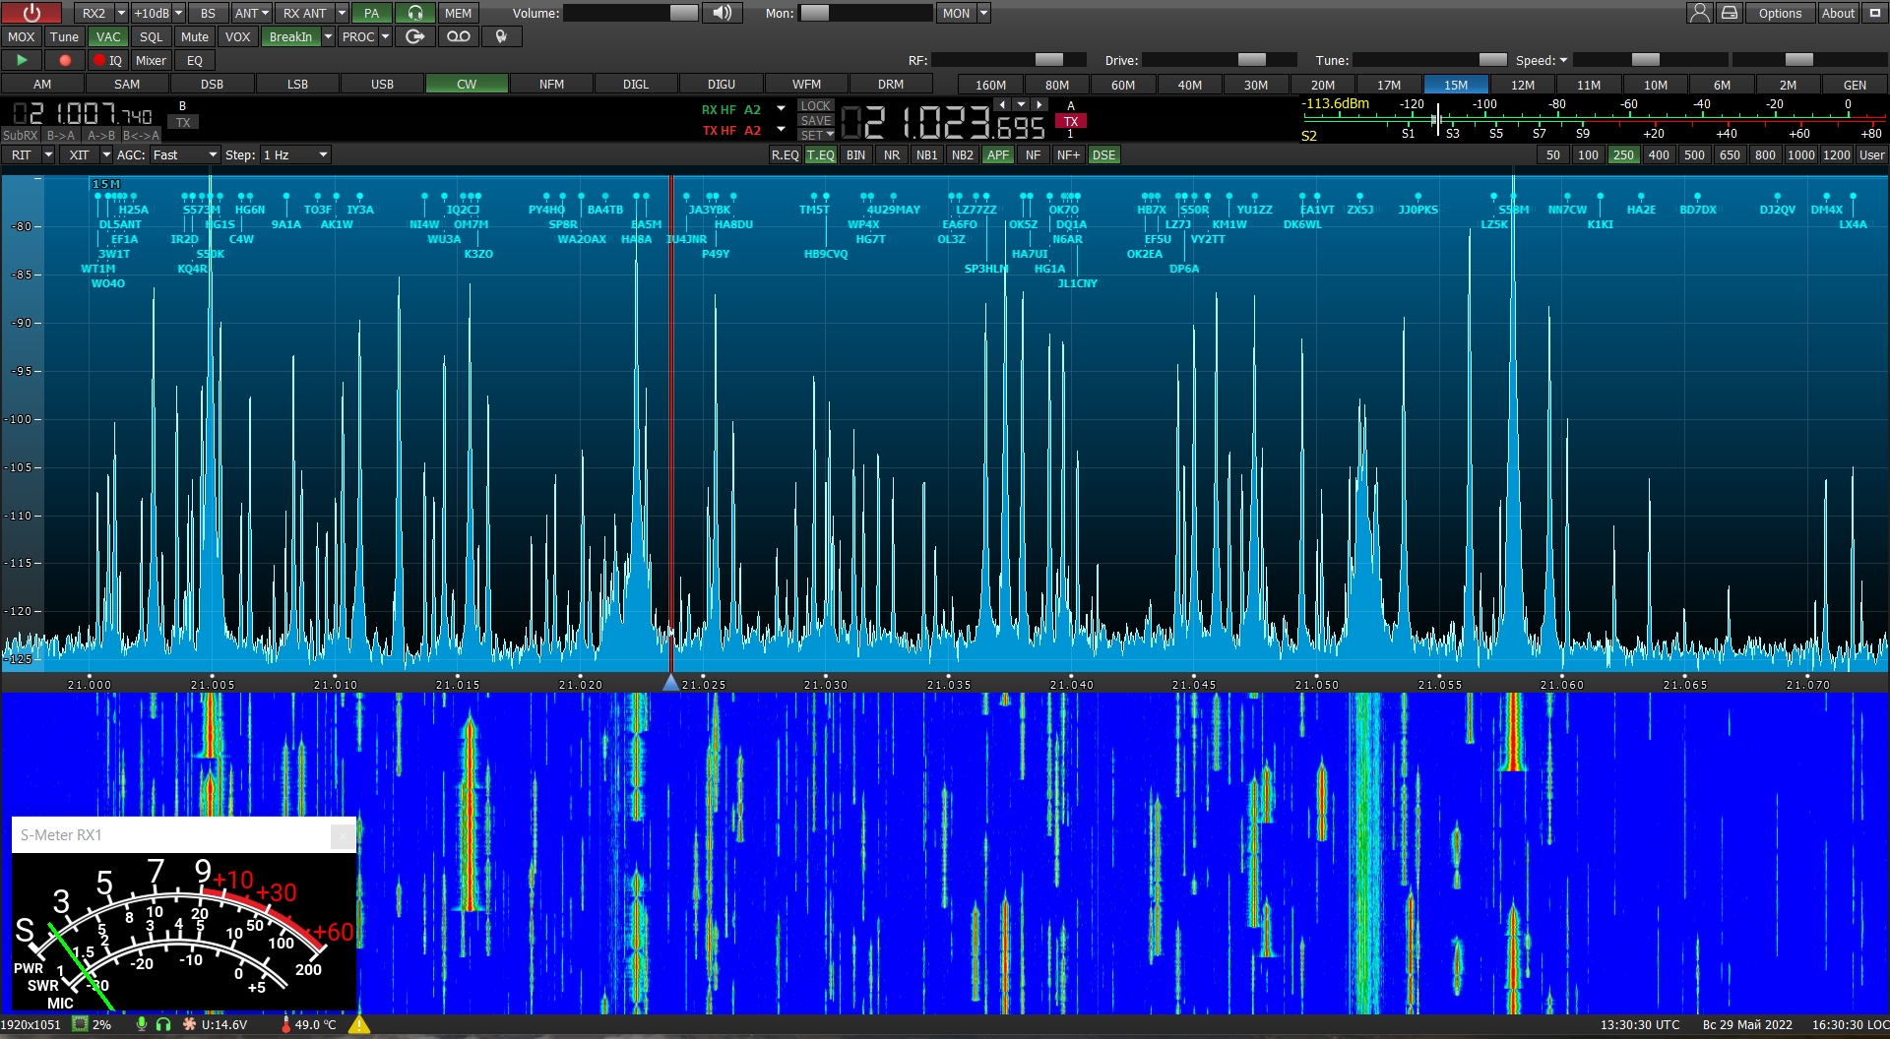Select the 20M band
Viewport: 1890px width, 1039px height.
click(x=1323, y=85)
